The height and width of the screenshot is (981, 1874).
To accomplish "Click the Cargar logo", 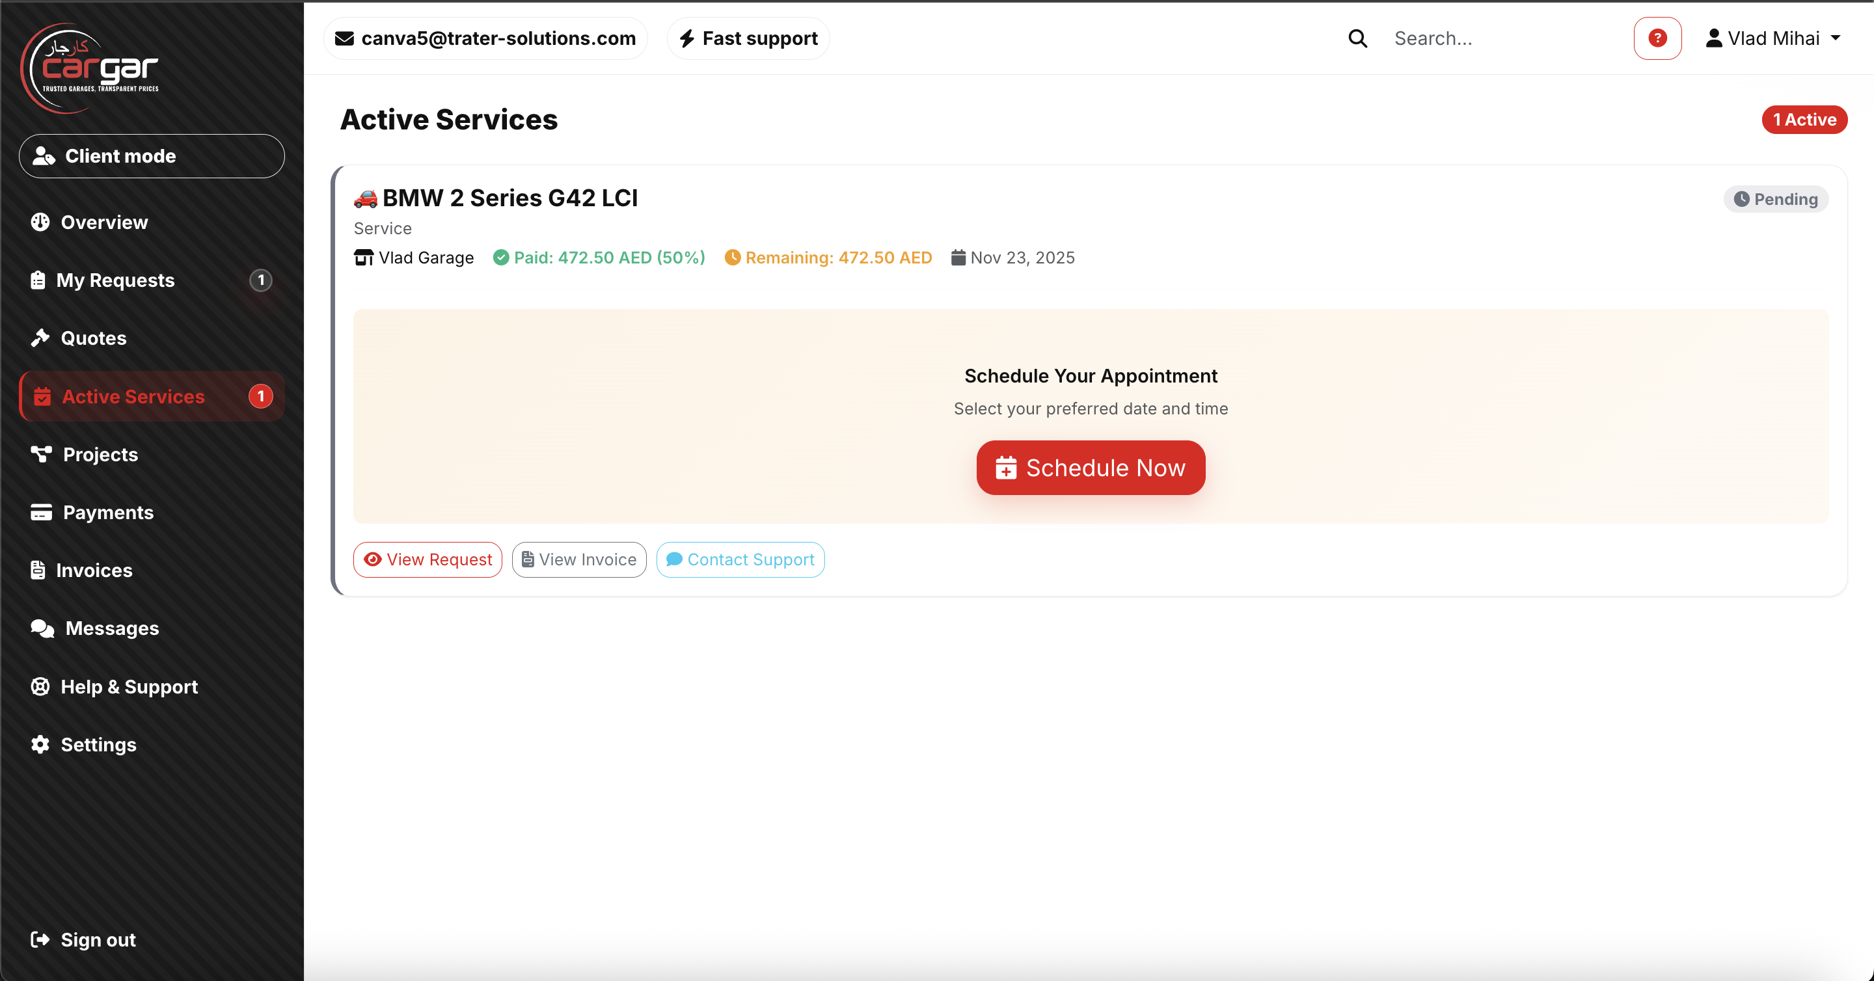I will pos(90,68).
